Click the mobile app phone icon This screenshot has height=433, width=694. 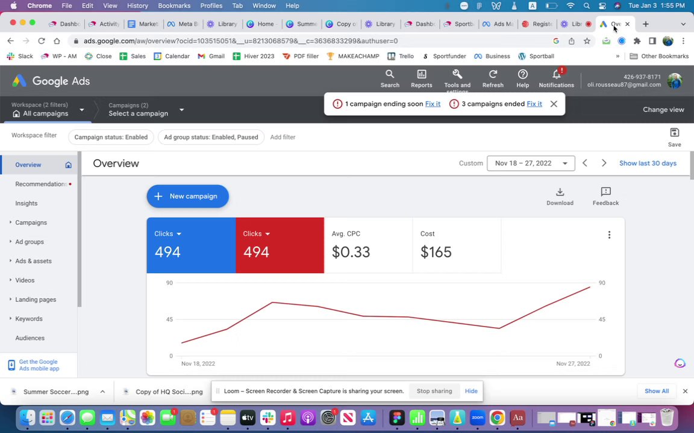pos(11,365)
